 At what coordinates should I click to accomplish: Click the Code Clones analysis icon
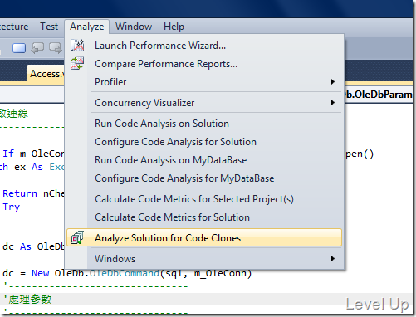point(77,237)
